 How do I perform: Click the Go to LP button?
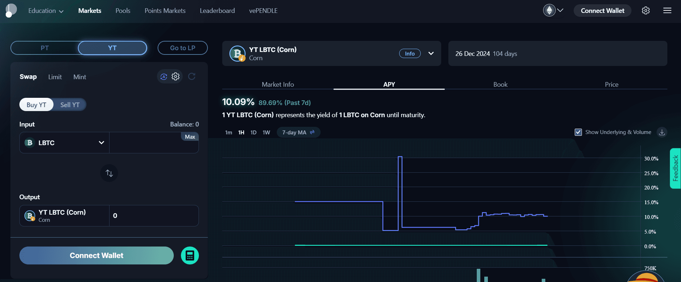[x=183, y=48]
